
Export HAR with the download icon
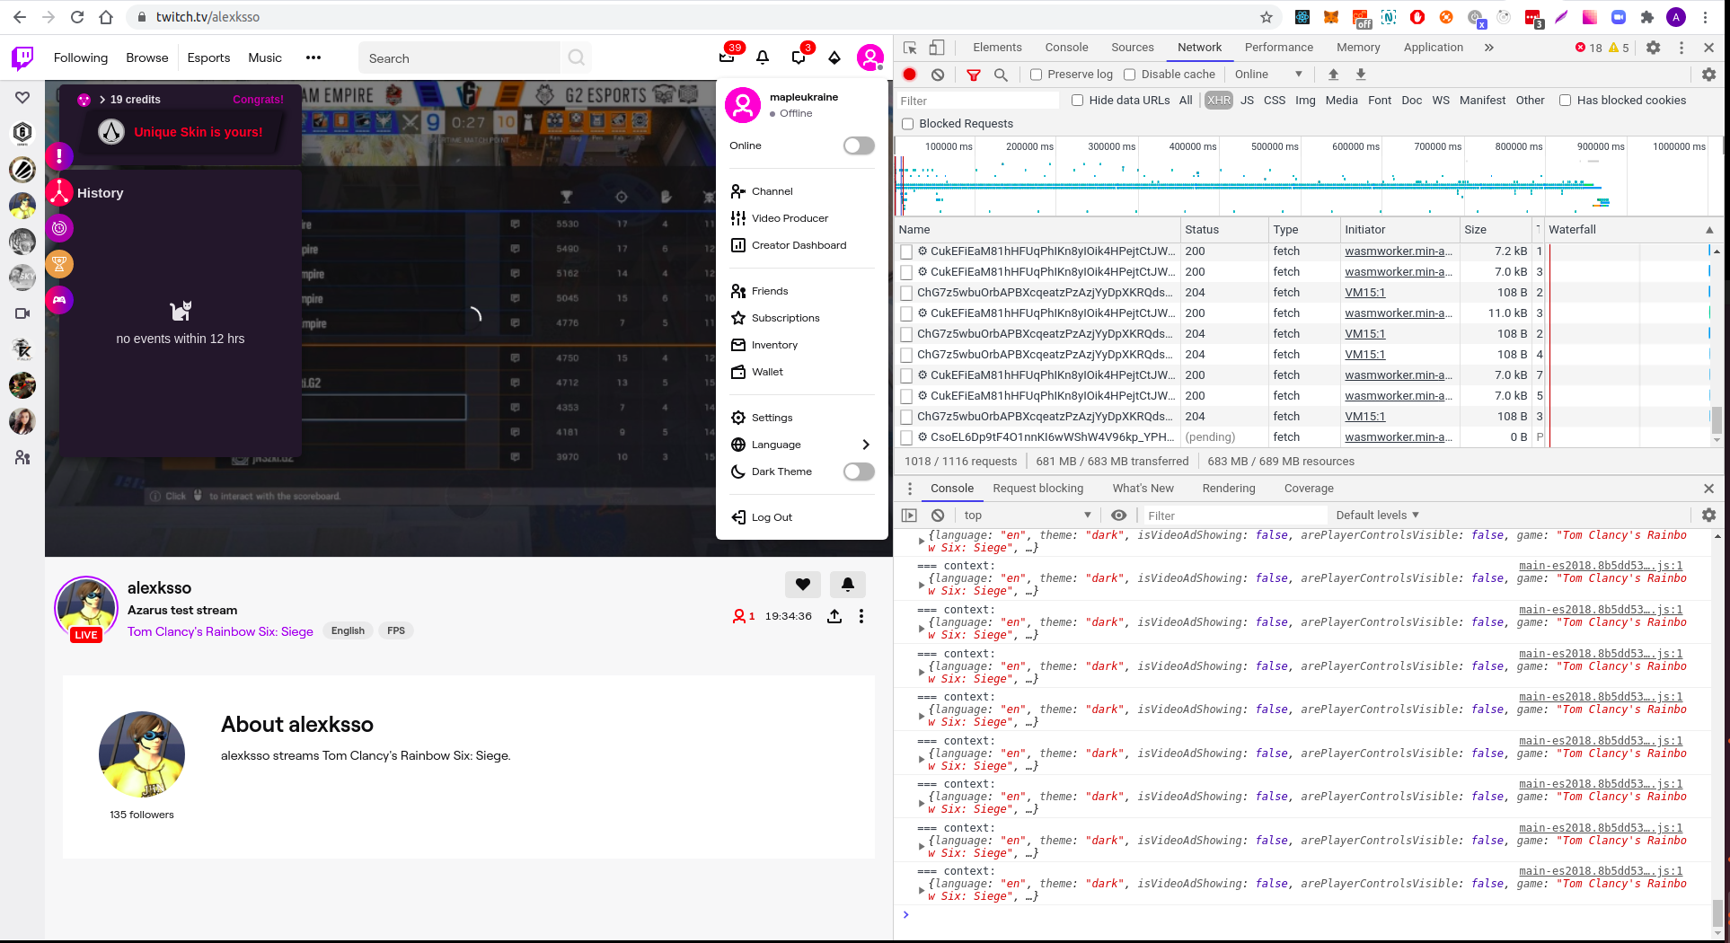click(x=1362, y=74)
